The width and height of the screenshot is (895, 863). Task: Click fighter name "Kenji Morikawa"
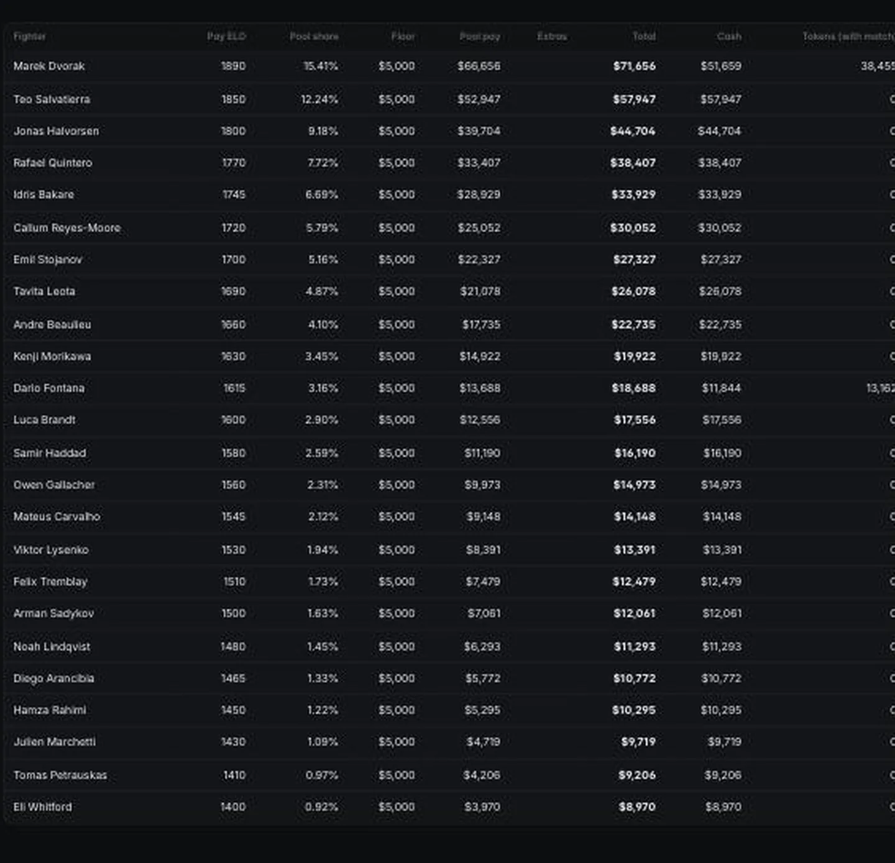coord(52,357)
